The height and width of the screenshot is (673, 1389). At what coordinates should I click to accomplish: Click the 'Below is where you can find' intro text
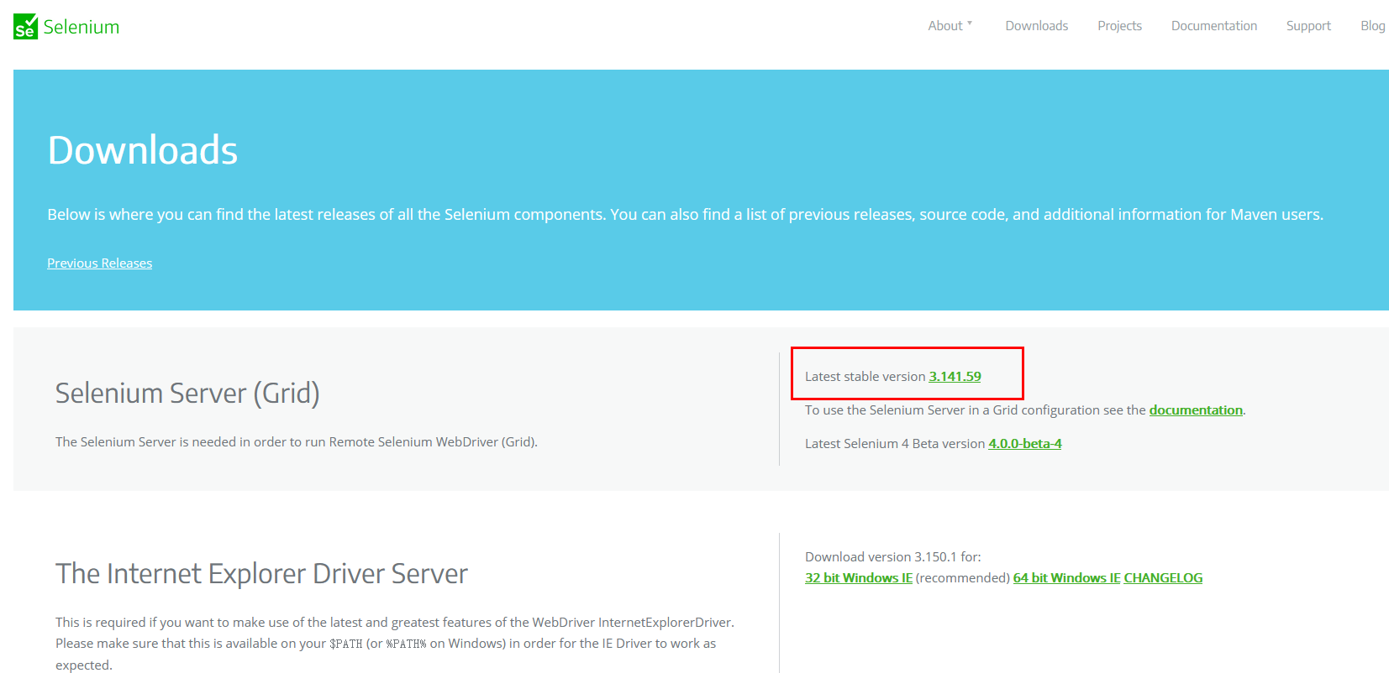click(x=685, y=214)
